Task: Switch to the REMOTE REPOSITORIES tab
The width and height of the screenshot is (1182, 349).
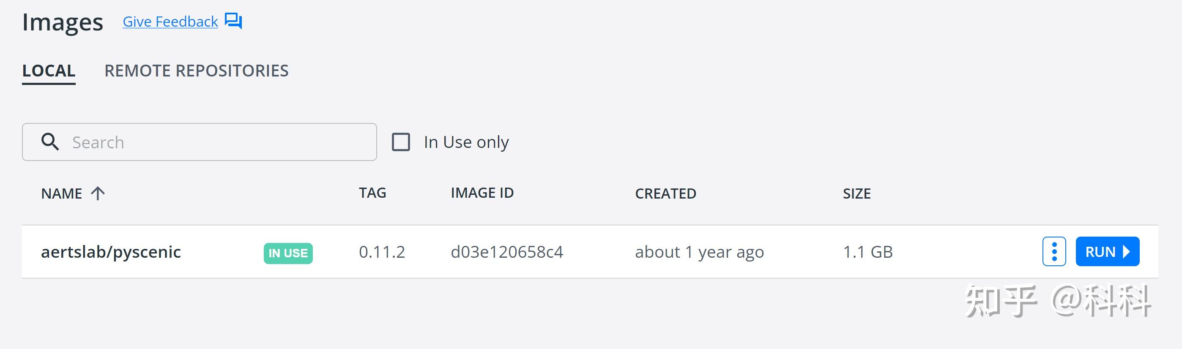Action: (x=197, y=71)
